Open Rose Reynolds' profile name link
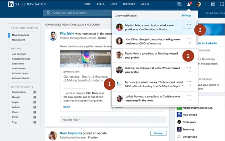This screenshot has height=141, width=225. point(71,133)
